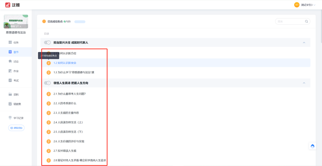Viewport: 322px width, 166px height.
Task: Collapse chapter 1 担当复兴大任 using chevron
Action: click(304, 43)
